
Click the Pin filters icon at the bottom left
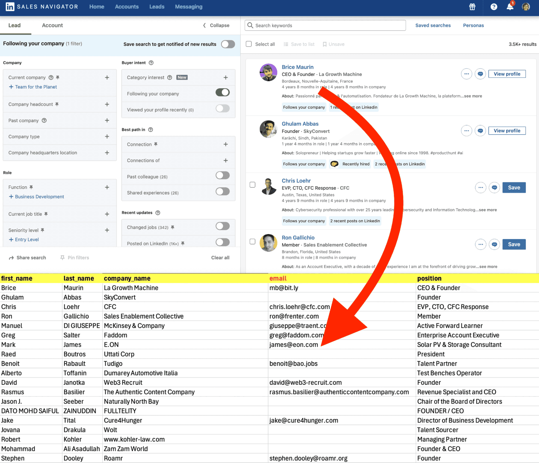pyautogui.click(x=61, y=257)
